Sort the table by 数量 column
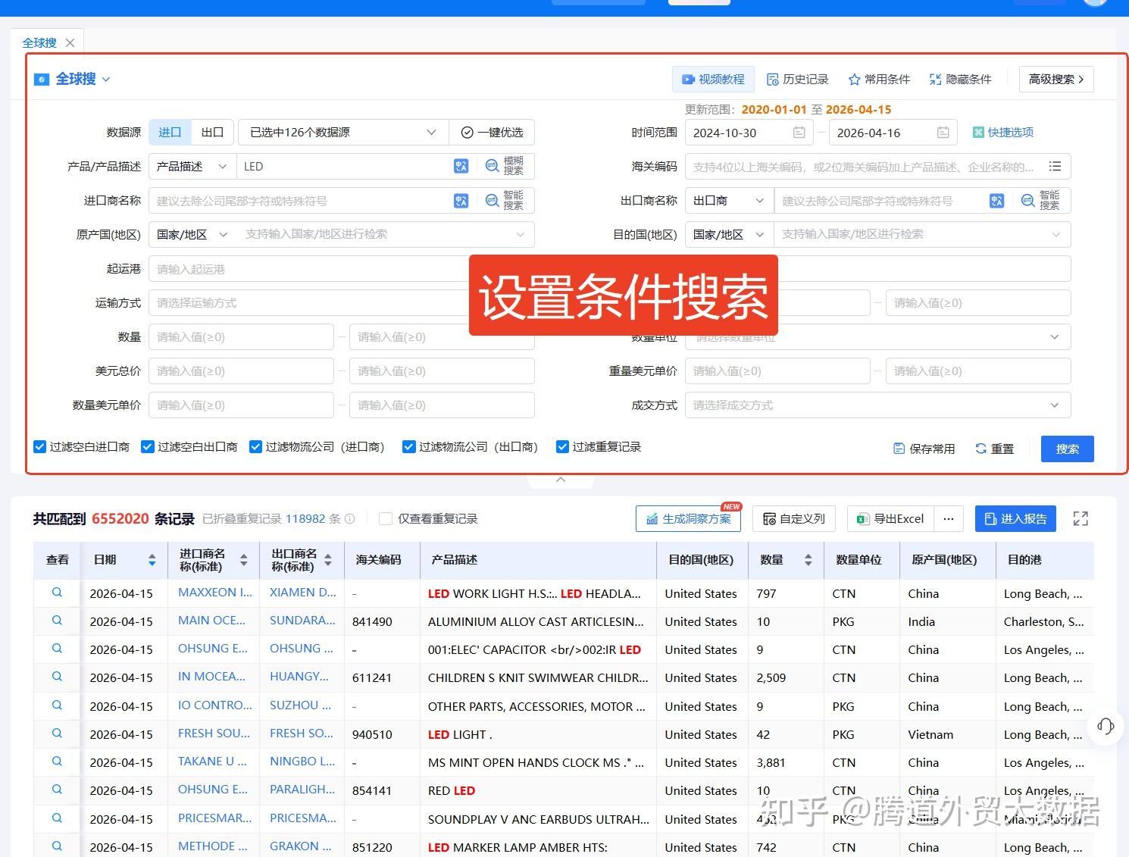The image size is (1129, 857). coord(808,560)
